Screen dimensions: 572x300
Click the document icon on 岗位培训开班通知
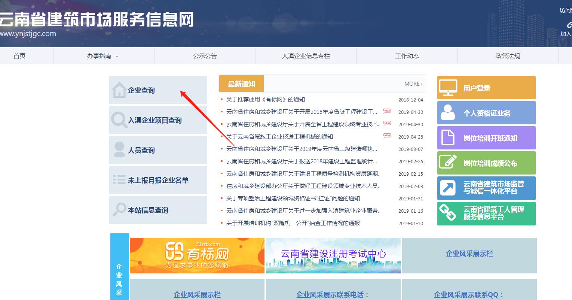[x=448, y=138]
